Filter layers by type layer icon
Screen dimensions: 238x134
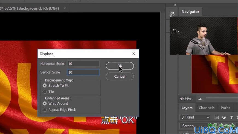click(x=231, y=117)
